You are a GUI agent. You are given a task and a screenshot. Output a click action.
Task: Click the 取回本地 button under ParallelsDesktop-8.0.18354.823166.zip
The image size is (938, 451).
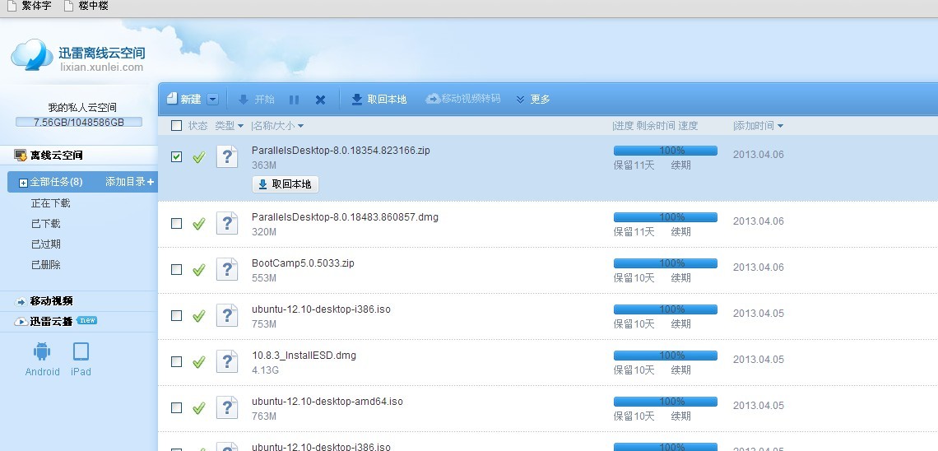286,184
